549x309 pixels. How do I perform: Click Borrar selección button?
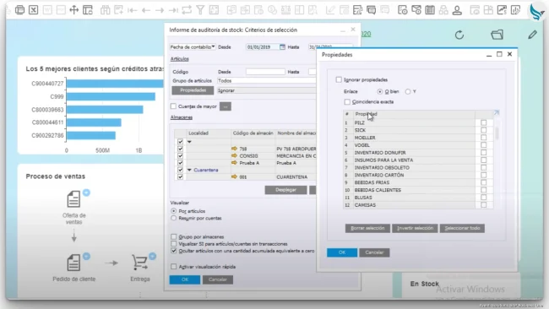(x=367, y=228)
